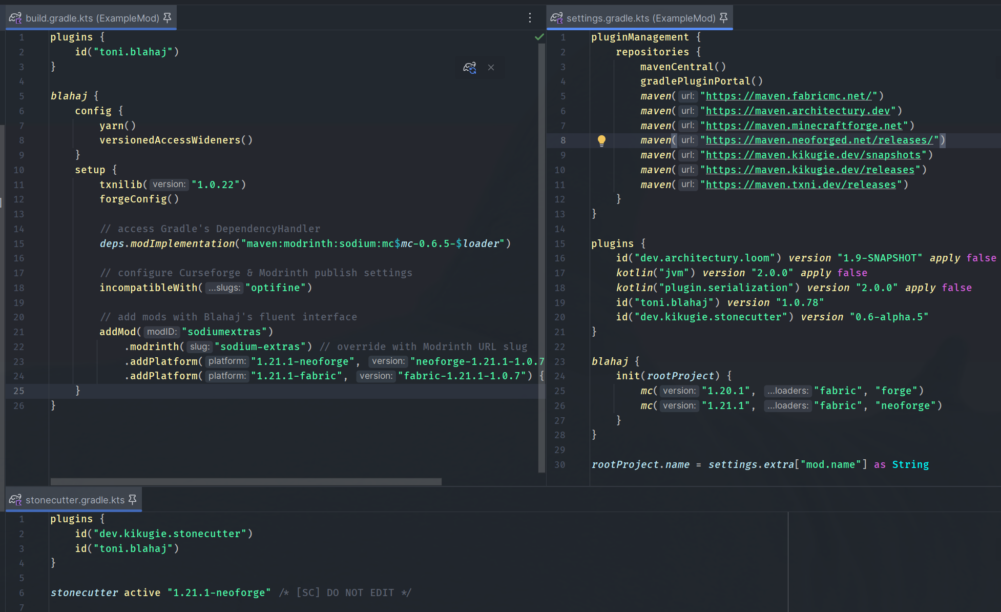Click the "version:" hint next to txnilib
Viewport: 1001px width, 612px height.
pyautogui.click(x=169, y=185)
